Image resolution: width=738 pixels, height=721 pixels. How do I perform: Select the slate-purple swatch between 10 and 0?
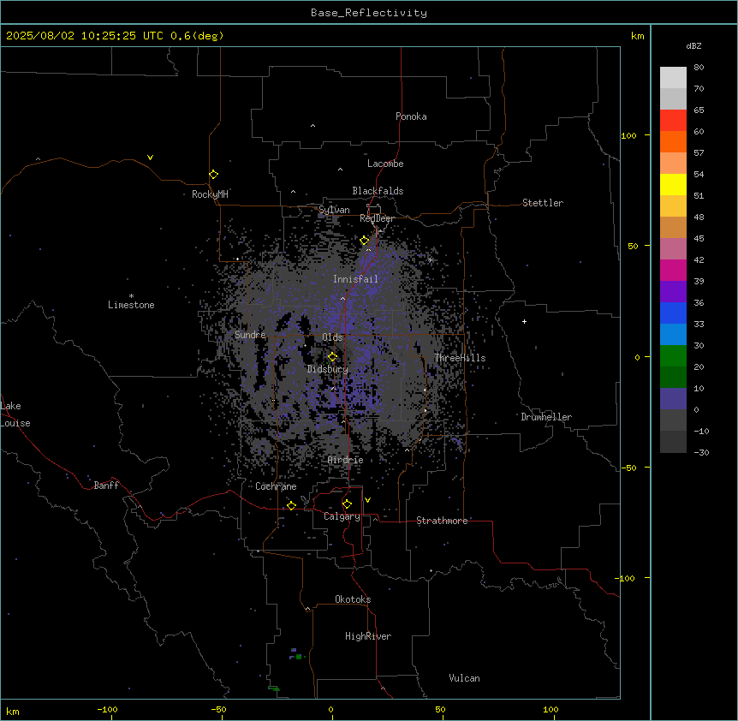click(x=673, y=399)
